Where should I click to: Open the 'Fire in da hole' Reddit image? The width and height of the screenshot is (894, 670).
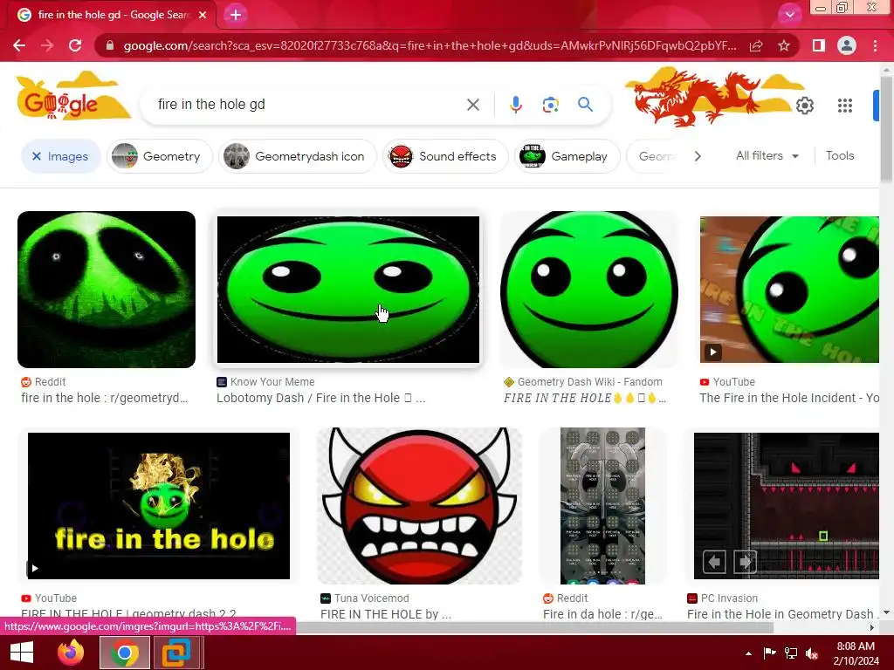(x=602, y=506)
